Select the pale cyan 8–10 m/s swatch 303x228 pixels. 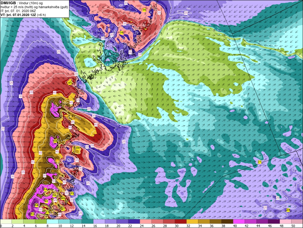52,221
